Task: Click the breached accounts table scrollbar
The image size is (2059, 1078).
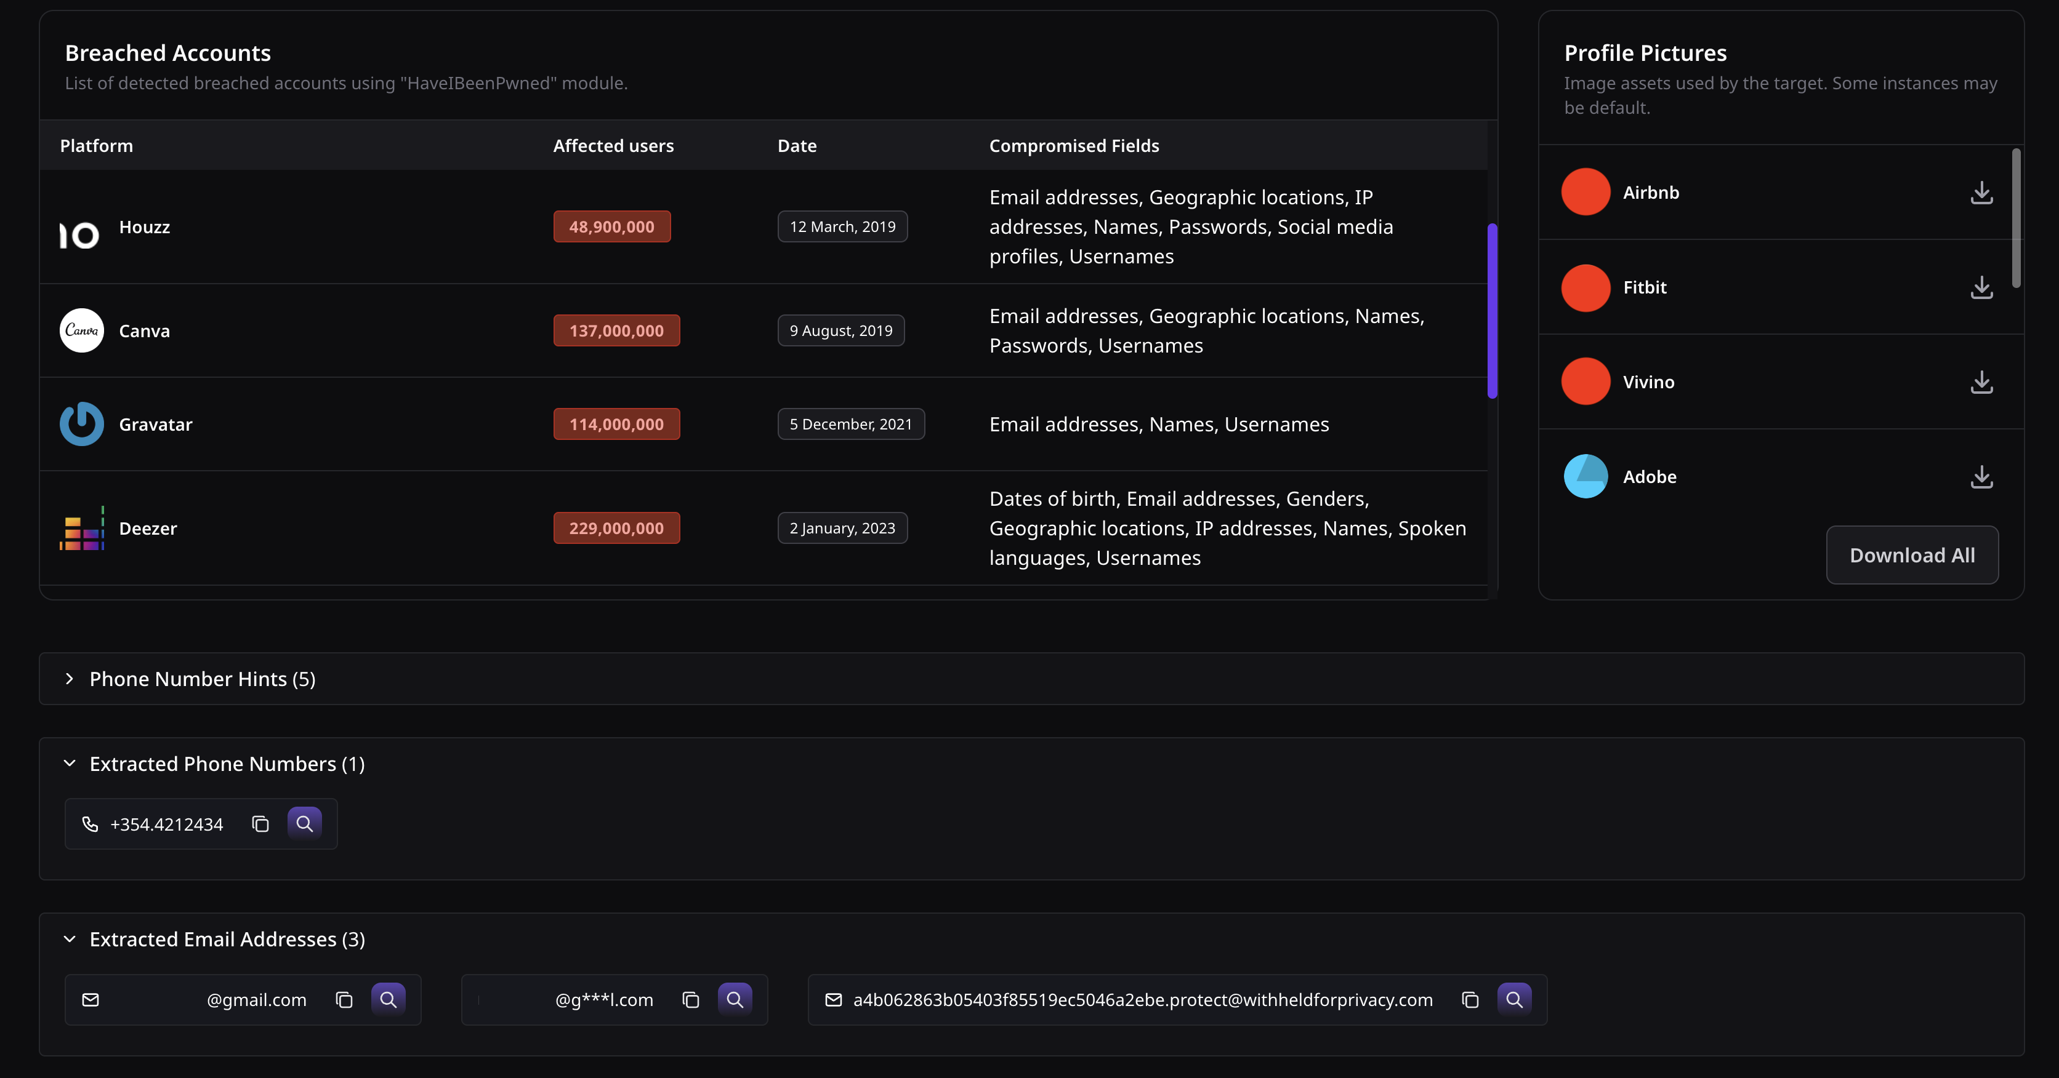Action: tap(1491, 311)
